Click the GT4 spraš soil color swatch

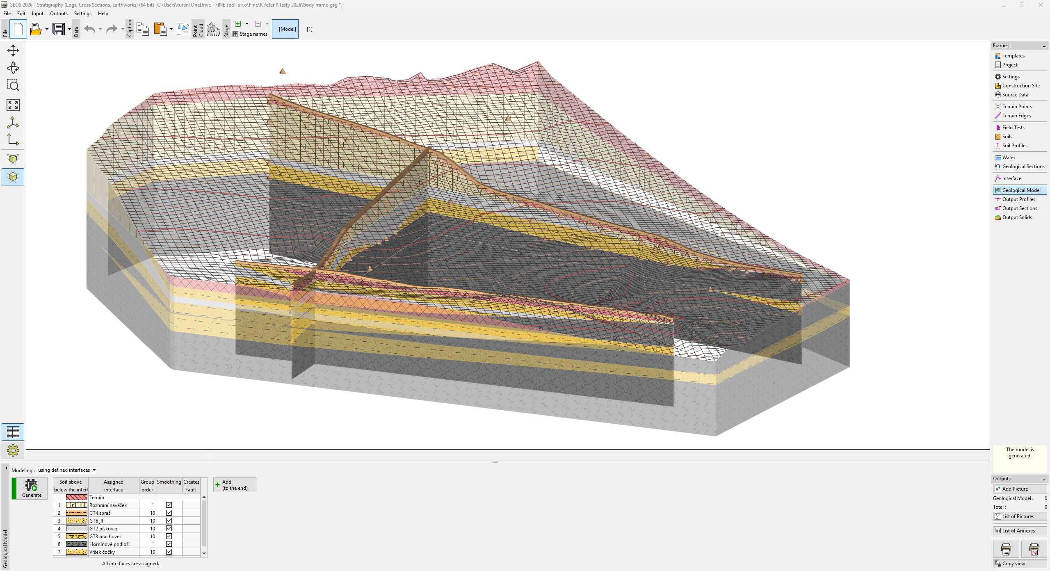point(76,513)
